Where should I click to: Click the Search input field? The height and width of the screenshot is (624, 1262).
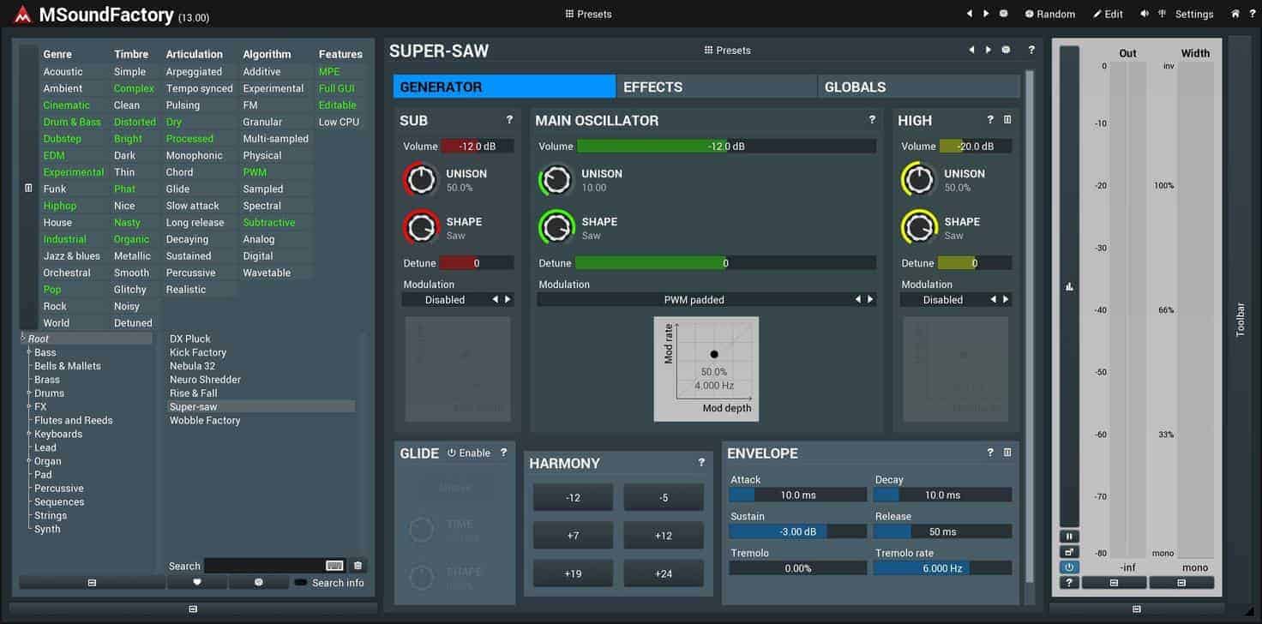[x=264, y=566]
